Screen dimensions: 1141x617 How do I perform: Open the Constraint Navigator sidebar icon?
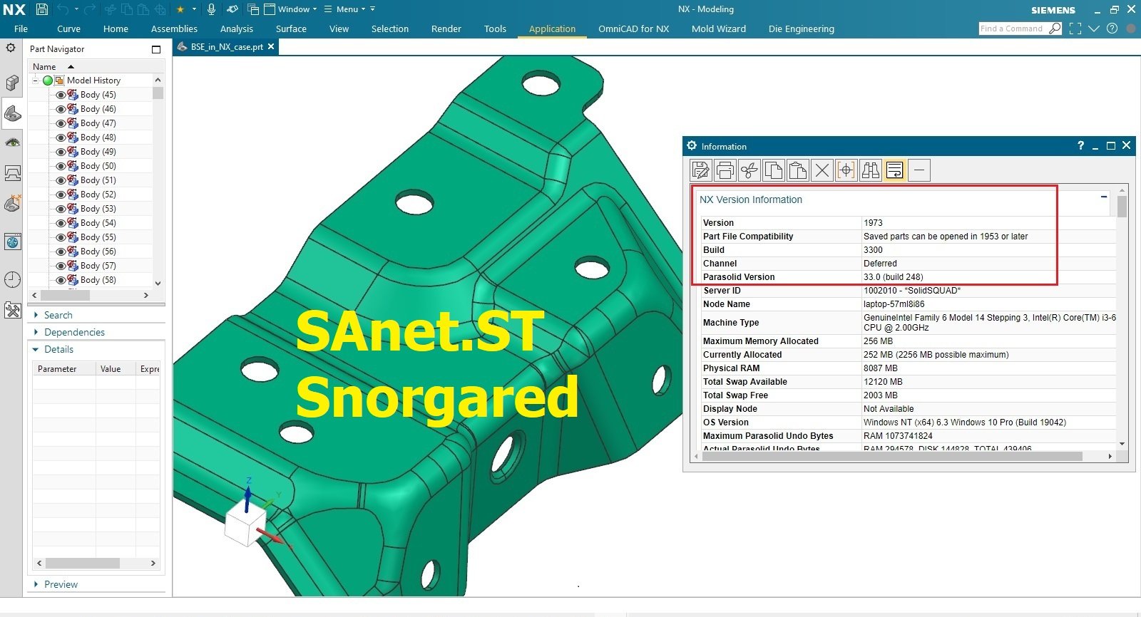pos(12,204)
